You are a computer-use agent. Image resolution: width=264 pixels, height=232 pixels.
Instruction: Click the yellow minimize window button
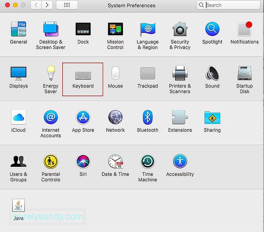(15, 5)
